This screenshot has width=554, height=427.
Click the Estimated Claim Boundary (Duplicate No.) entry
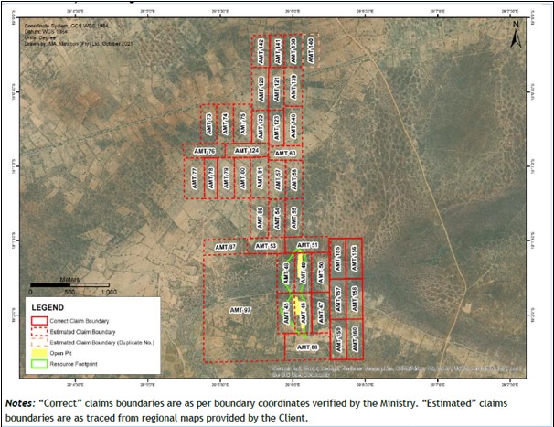102,342
